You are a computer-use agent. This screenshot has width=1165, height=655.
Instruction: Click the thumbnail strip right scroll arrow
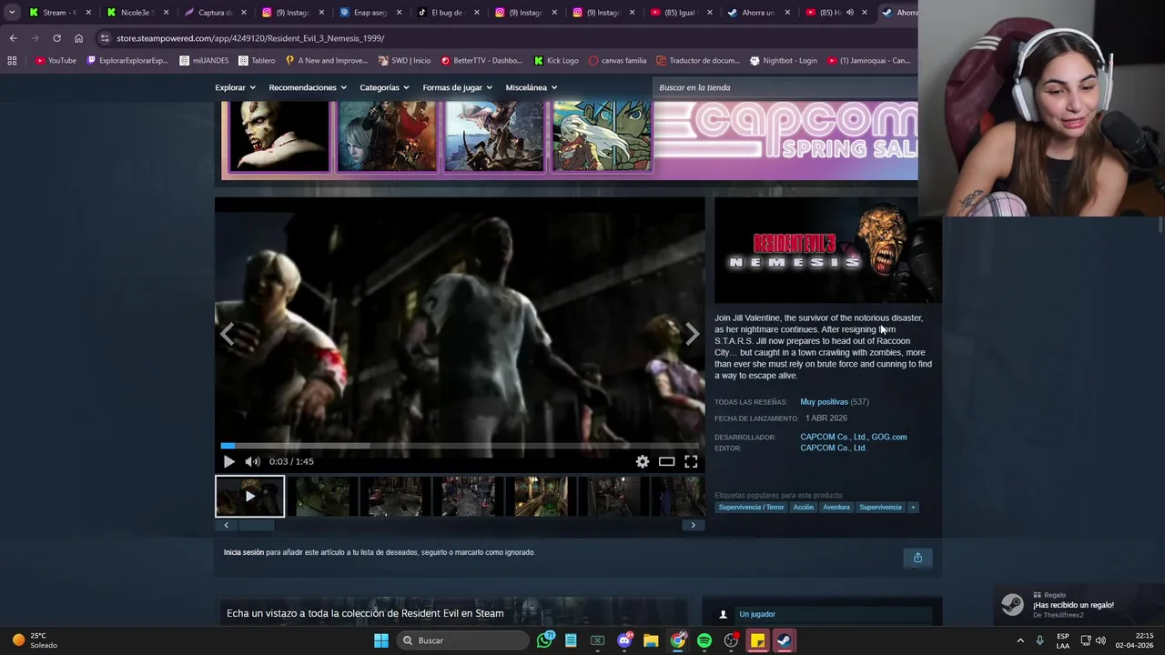(x=693, y=525)
